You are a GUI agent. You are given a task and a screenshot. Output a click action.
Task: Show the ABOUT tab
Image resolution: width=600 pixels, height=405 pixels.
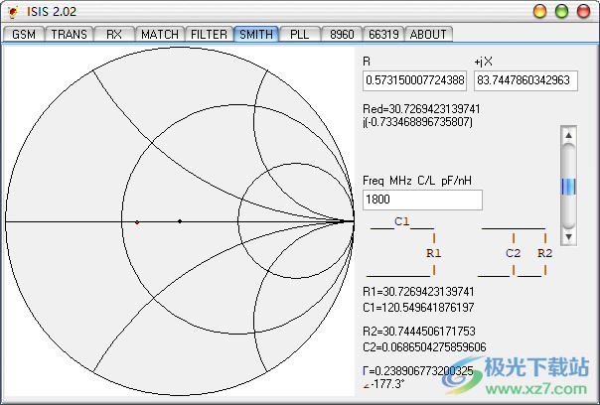[x=428, y=34]
